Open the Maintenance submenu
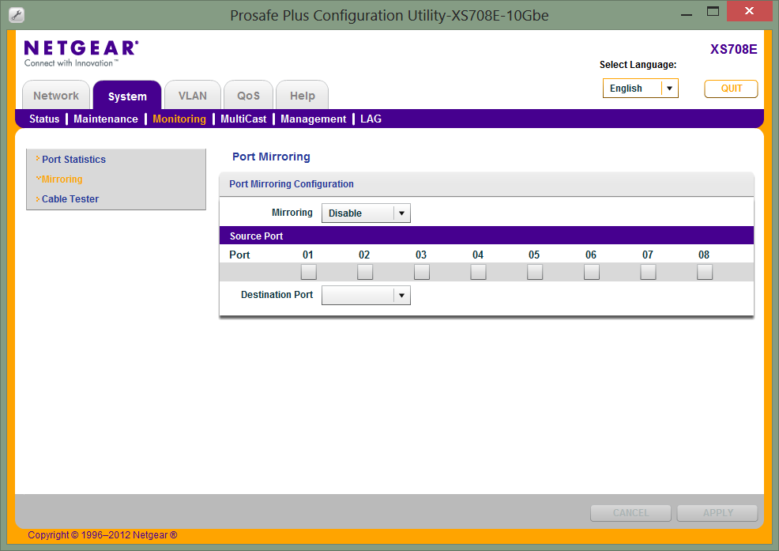This screenshot has height=551, width=779. click(106, 119)
